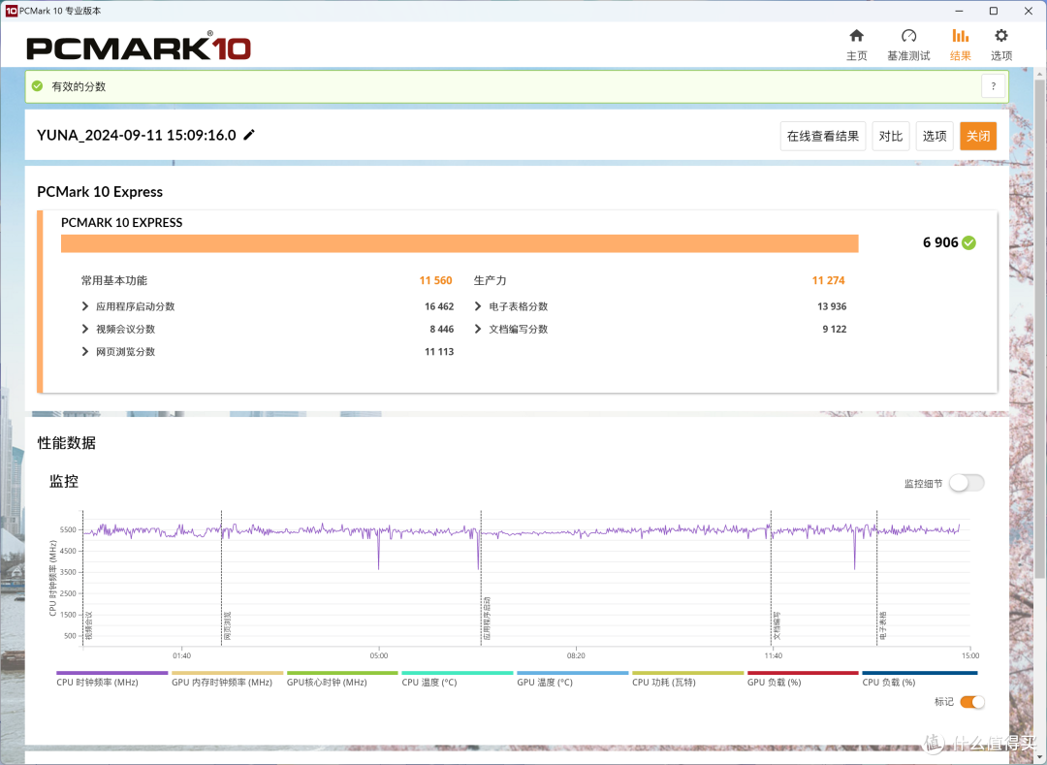
Task: Click the 11 113 web browsing score value
Action: [x=439, y=352]
